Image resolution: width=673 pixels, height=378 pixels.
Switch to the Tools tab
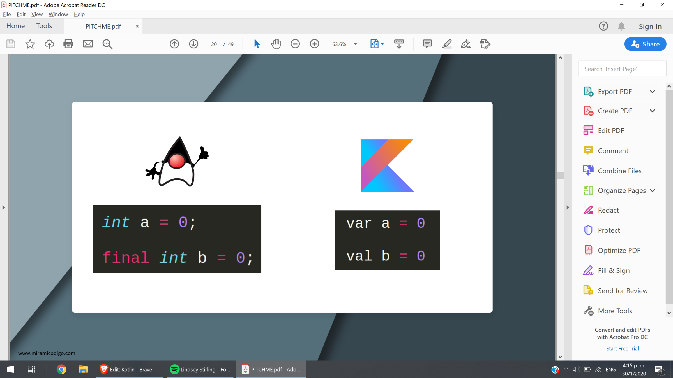click(x=44, y=26)
